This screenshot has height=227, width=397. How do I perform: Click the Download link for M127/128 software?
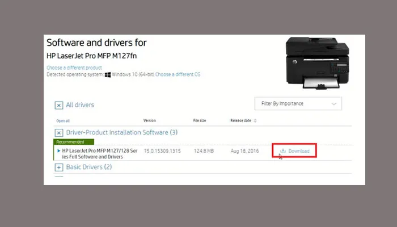(x=299, y=151)
